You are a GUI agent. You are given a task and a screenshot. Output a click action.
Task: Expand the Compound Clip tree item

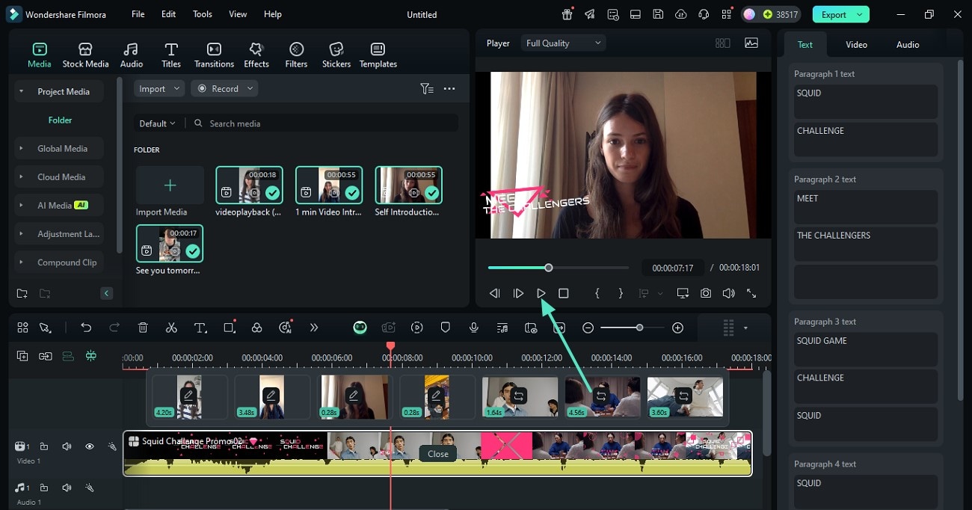(x=21, y=262)
